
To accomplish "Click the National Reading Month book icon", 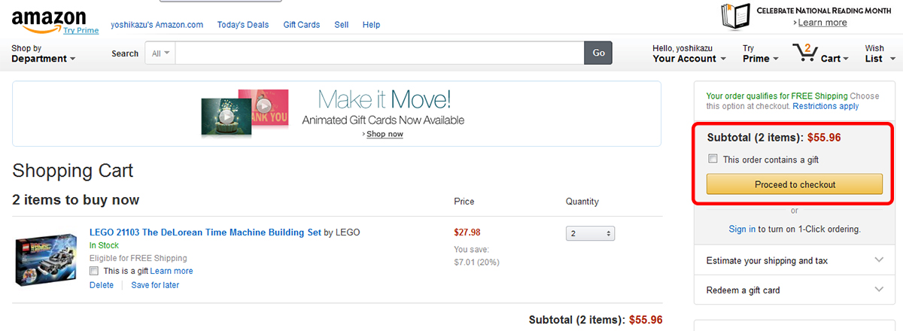I will pos(737,17).
